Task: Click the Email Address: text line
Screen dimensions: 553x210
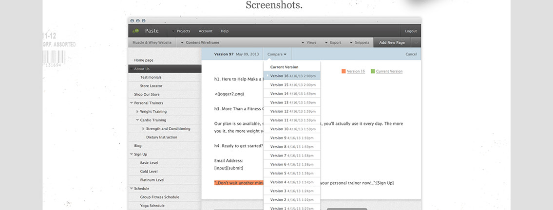Action: click(x=229, y=161)
